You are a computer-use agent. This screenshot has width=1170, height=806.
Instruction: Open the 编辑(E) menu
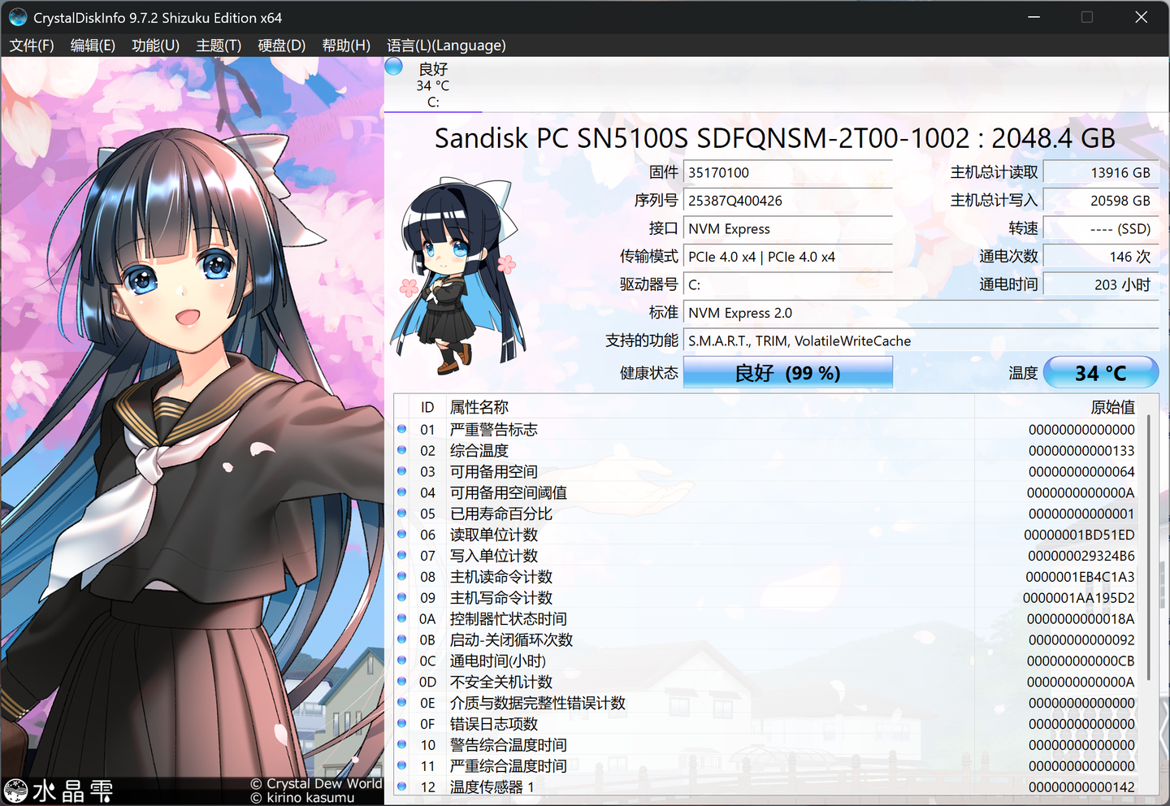(x=93, y=45)
